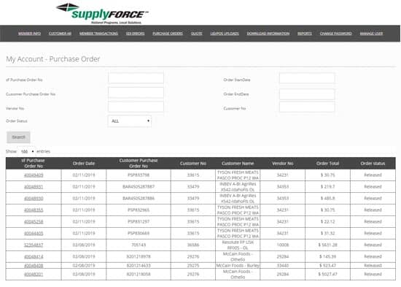This screenshot has width=401, height=287.
Task: Open order link in the PSP831297 row
Action: (x=34, y=222)
